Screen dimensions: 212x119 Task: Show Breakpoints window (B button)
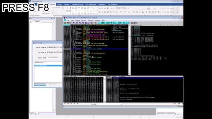click(121, 23)
